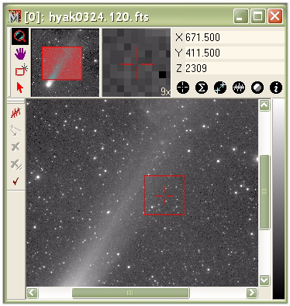The image size is (290, 306).
Task: Open the sigma statistics tool
Action: coord(202,88)
